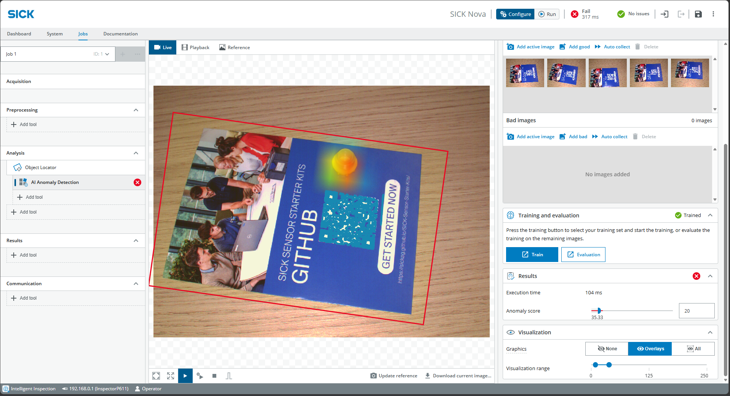Click Auto collect in Bad images section
The width and height of the screenshot is (730, 396).
pos(610,137)
